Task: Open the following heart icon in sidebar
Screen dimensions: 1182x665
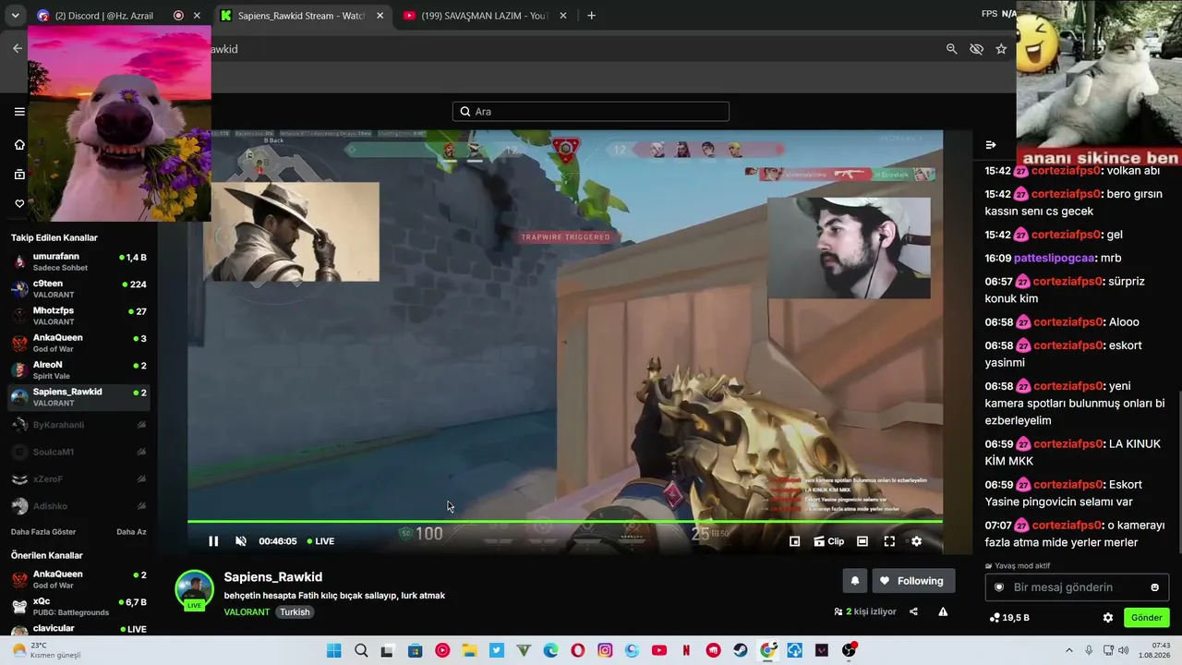Action: point(19,203)
